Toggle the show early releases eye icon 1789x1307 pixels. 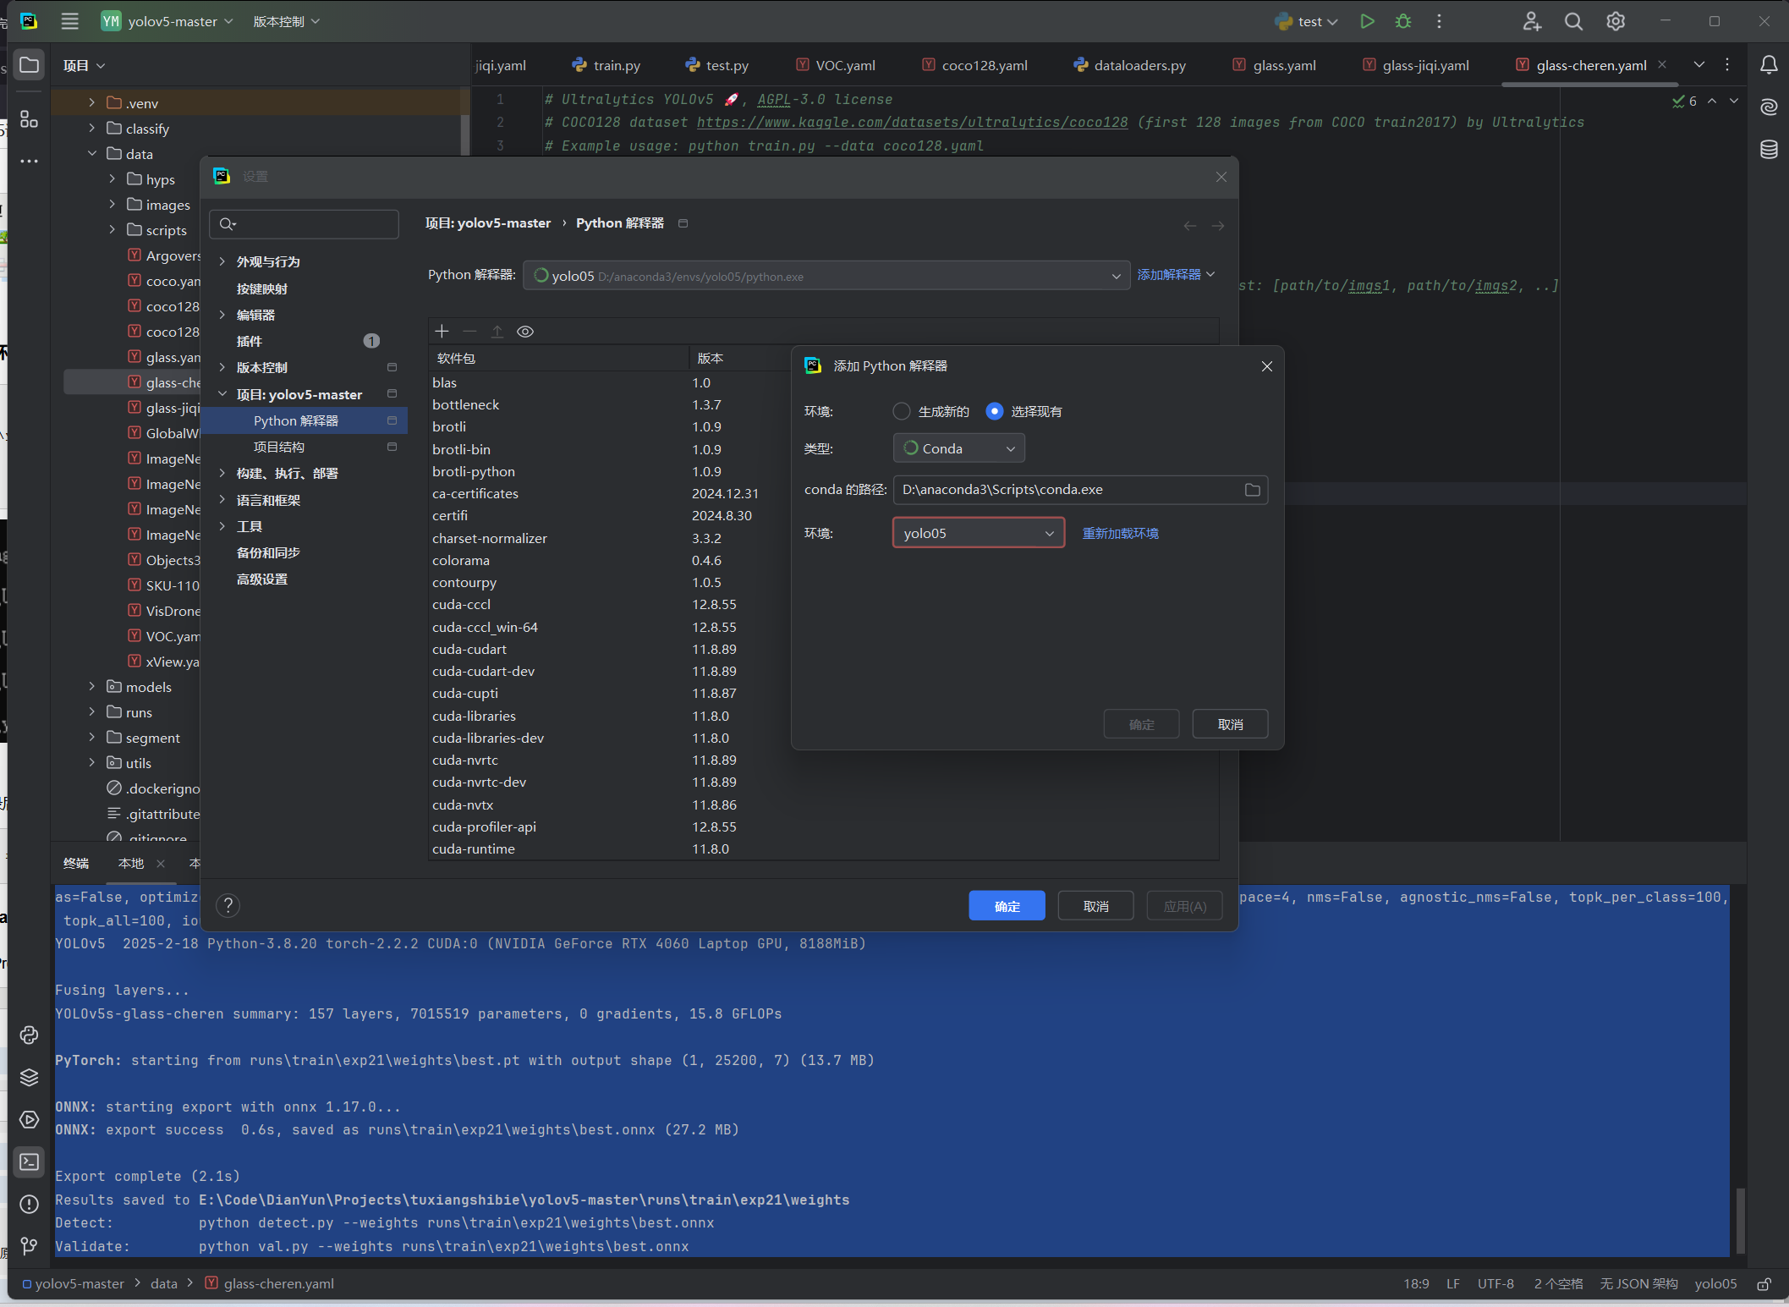click(x=525, y=332)
